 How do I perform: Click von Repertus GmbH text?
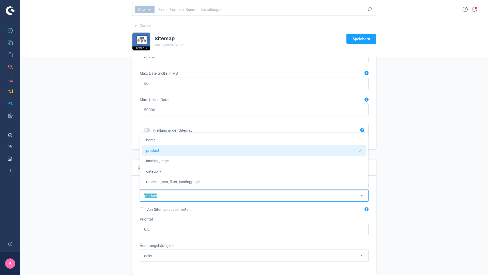(169, 45)
